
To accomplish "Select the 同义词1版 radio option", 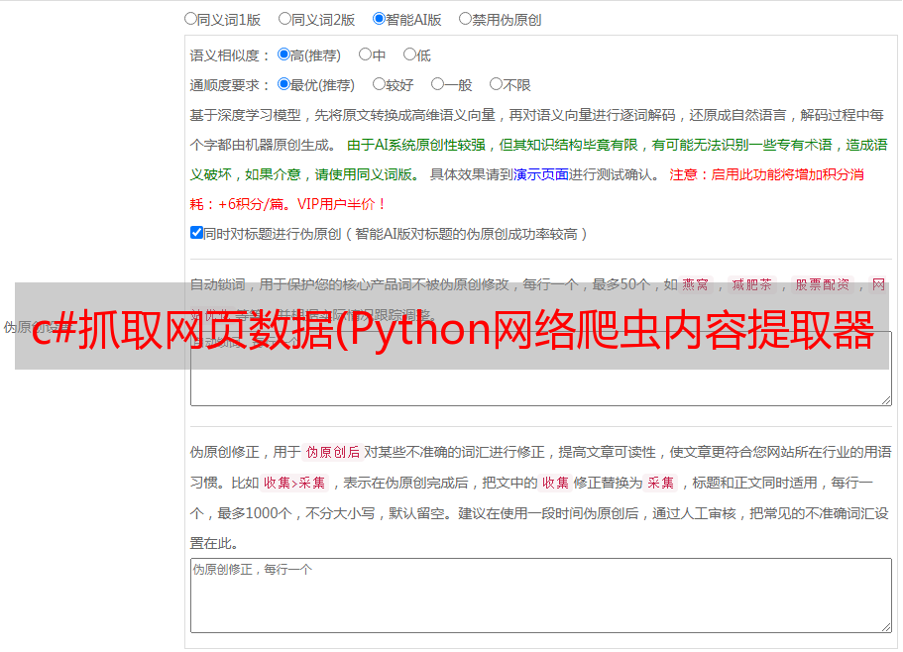I will click(x=190, y=19).
